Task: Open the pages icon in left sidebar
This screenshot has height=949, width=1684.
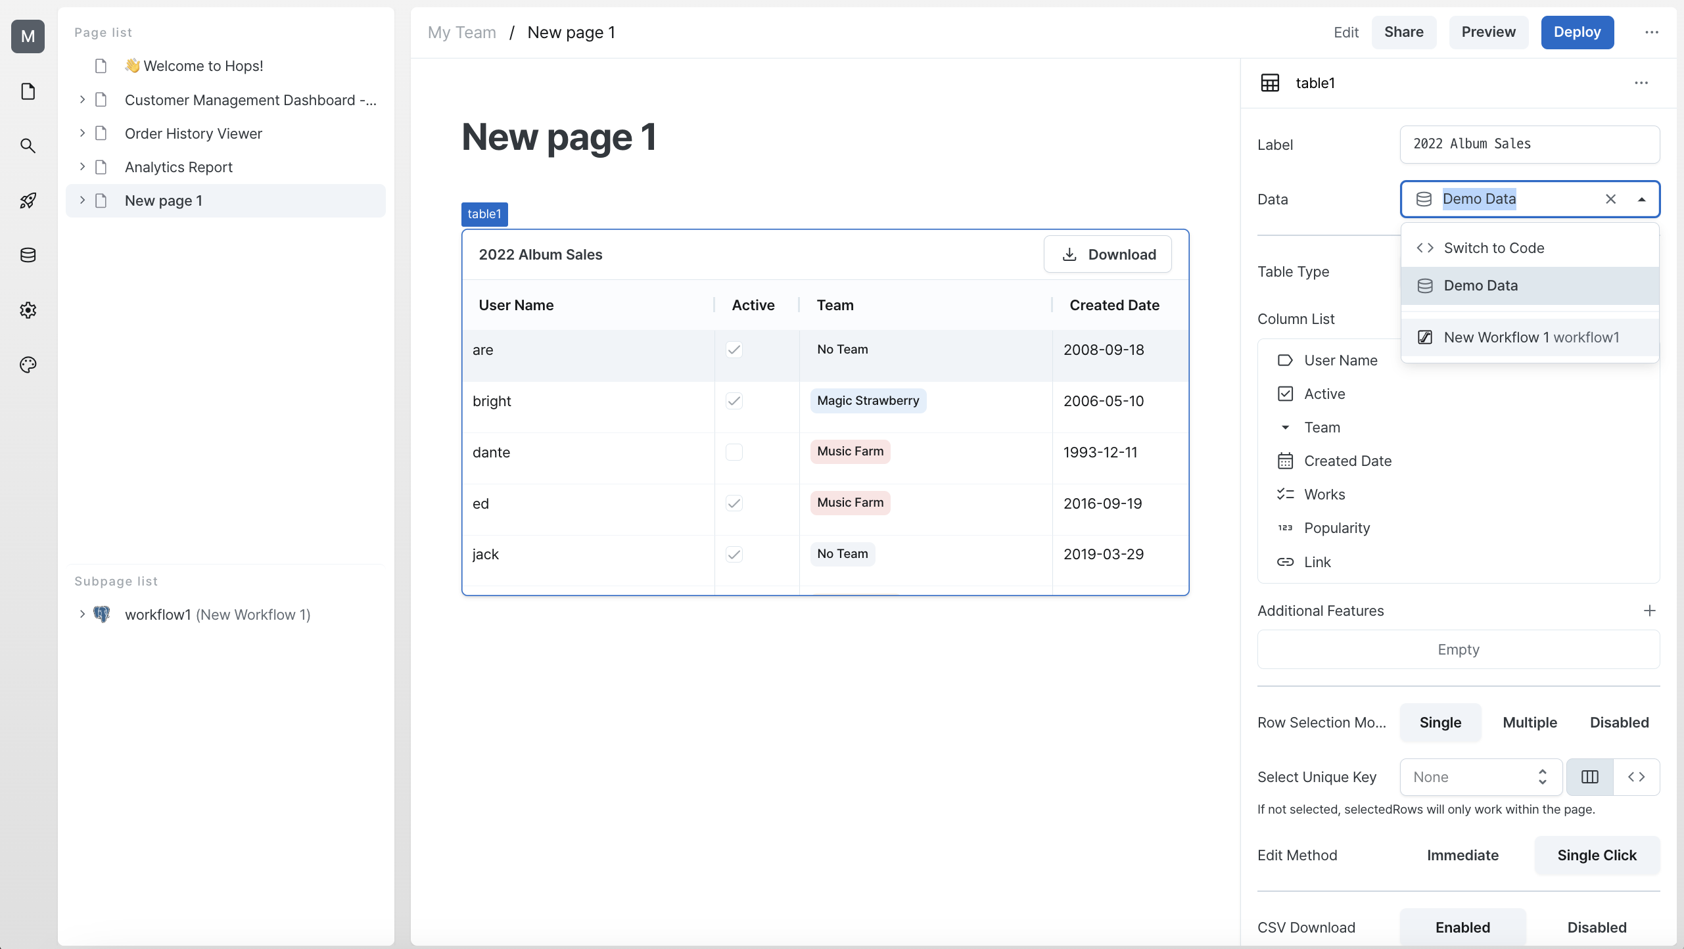Action: tap(28, 91)
